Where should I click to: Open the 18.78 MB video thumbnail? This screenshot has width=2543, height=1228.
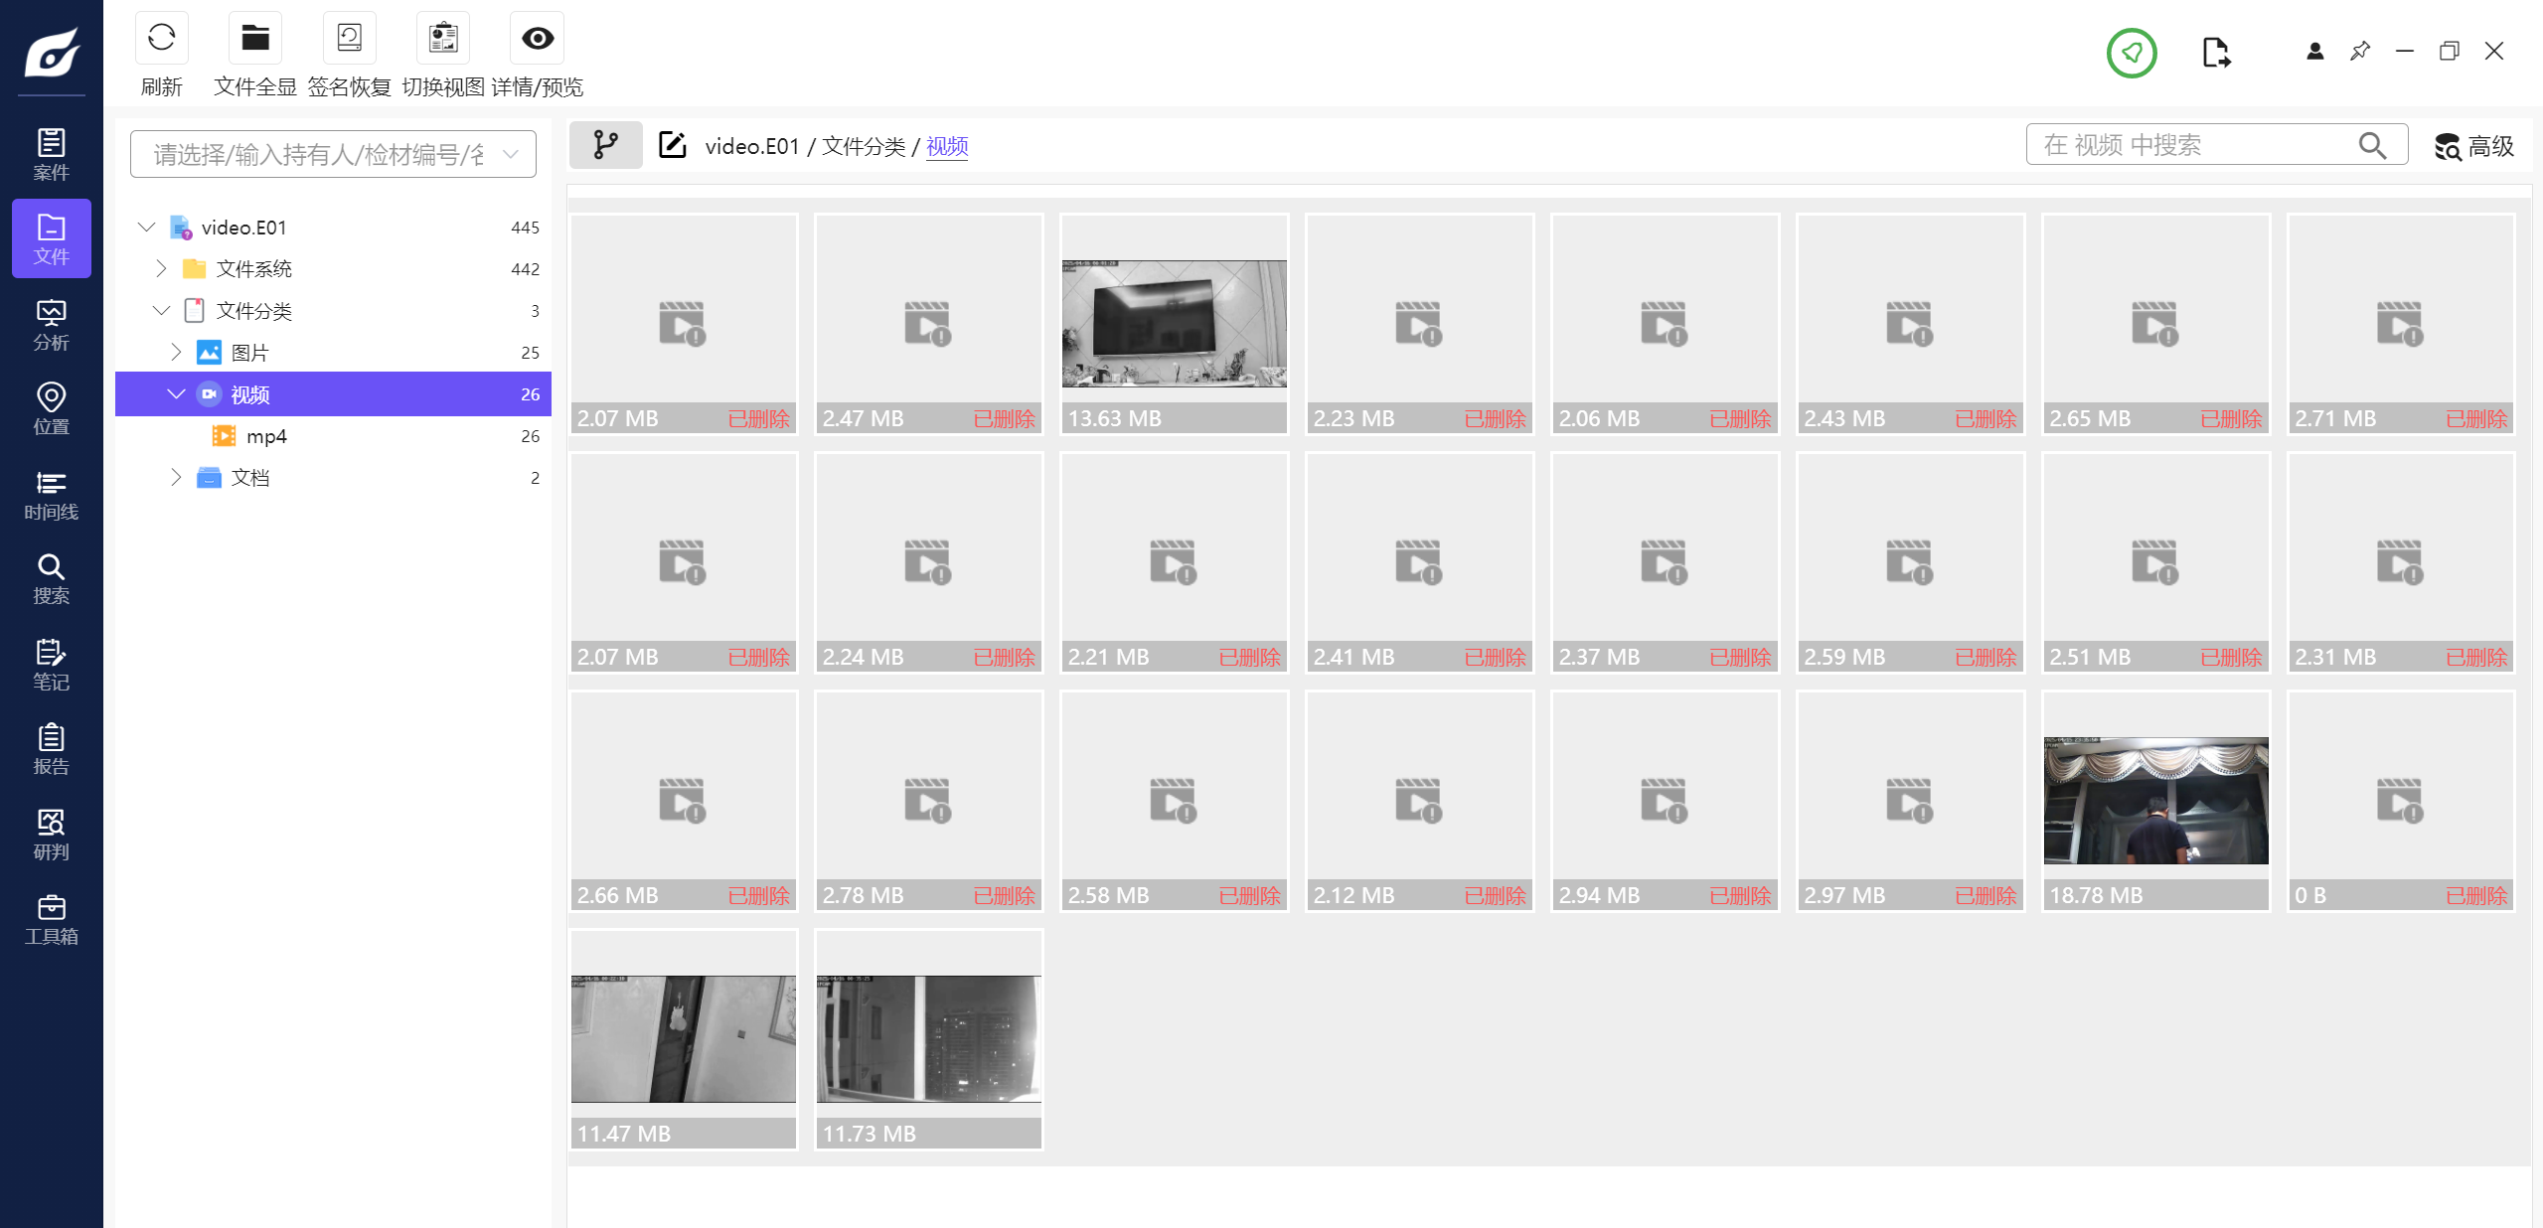[2155, 801]
